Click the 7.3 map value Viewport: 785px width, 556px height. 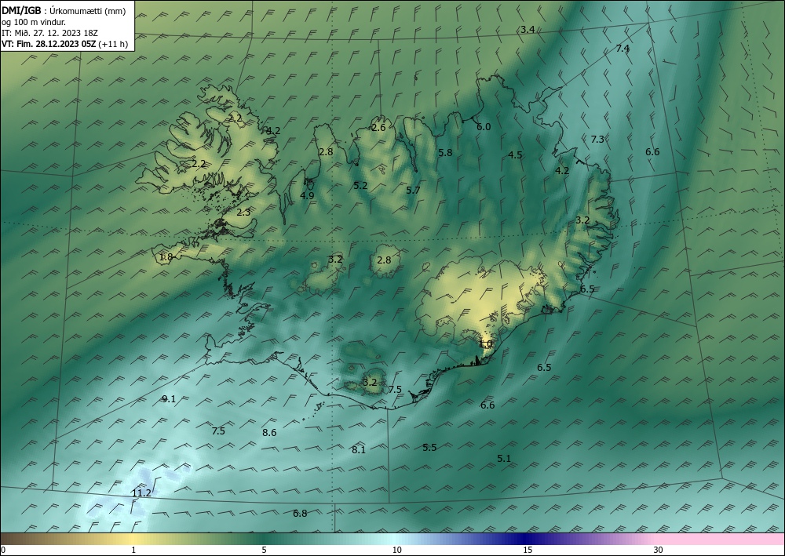tap(597, 140)
